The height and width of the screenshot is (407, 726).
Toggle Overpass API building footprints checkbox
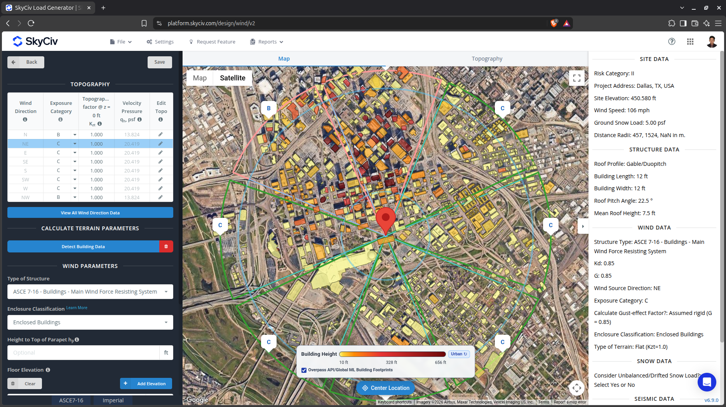(x=304, y=370)
